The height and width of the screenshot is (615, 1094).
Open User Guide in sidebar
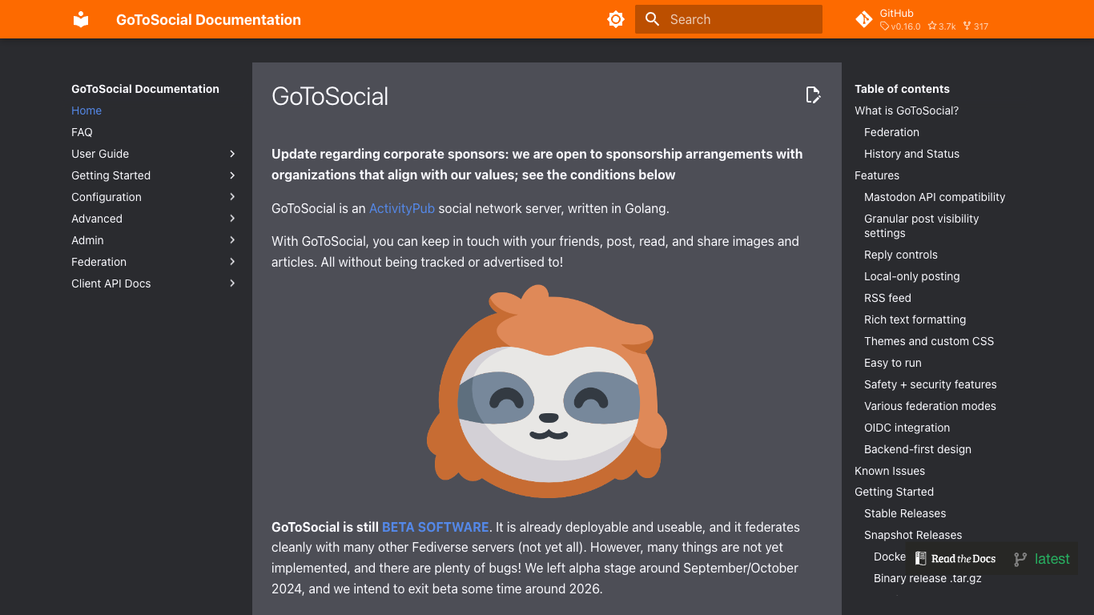100,154
